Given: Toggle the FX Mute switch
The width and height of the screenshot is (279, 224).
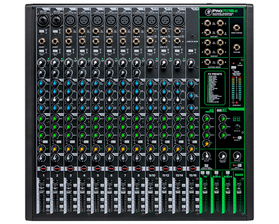Looking at the screenshot, I should point(239,137).
